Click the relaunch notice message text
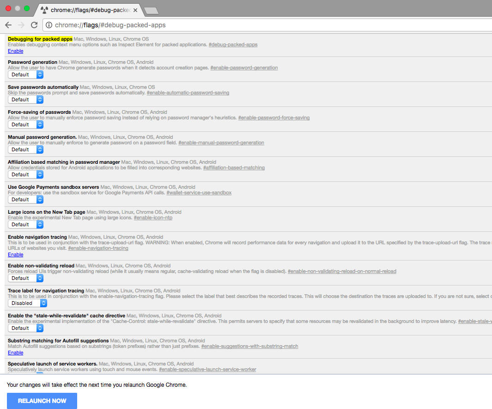The height and width of the screenshot is (409, 492). [x=97, y=385]
